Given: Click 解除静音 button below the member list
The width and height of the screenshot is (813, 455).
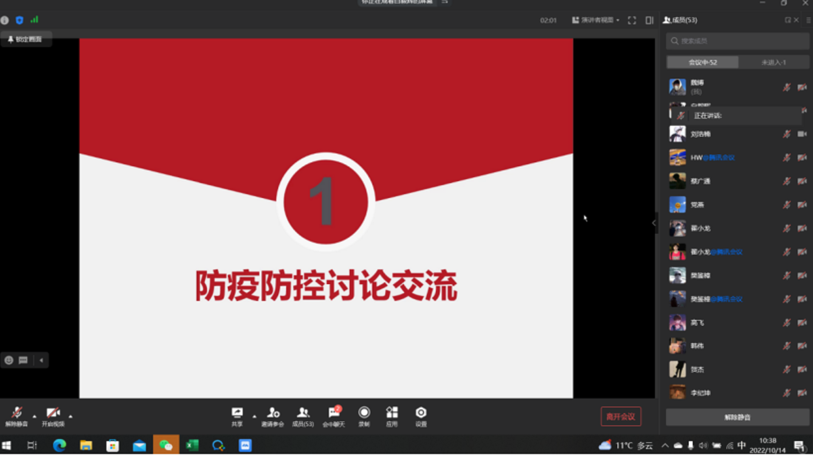Looking at the screenshot, I should click(x=737, y=417).
